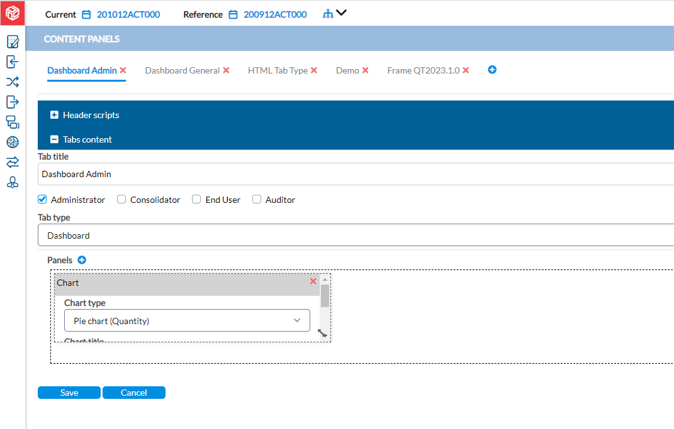Click the Tab title input field
The image size is (674, 429).
tap(356, 174)
